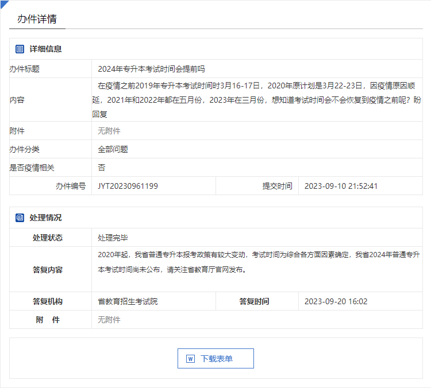Select the 办件详情 page heading tab

tap(37, 19)
